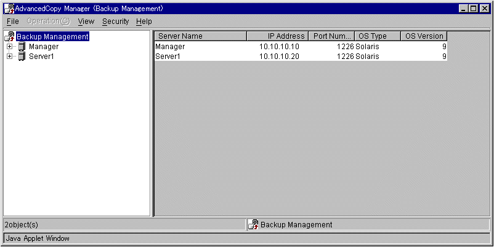The image size is (494, 247).
Task: Click Backup Management status bar text
Action: coord(296,225)
